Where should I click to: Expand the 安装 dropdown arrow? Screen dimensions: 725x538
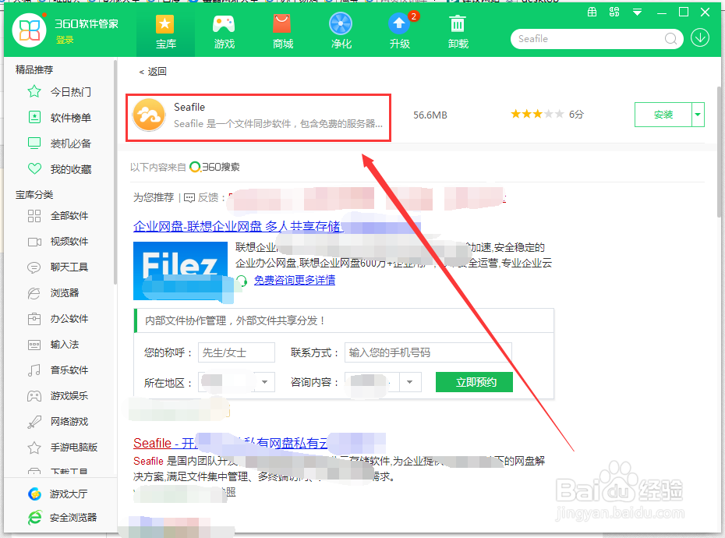coord(698,115)
